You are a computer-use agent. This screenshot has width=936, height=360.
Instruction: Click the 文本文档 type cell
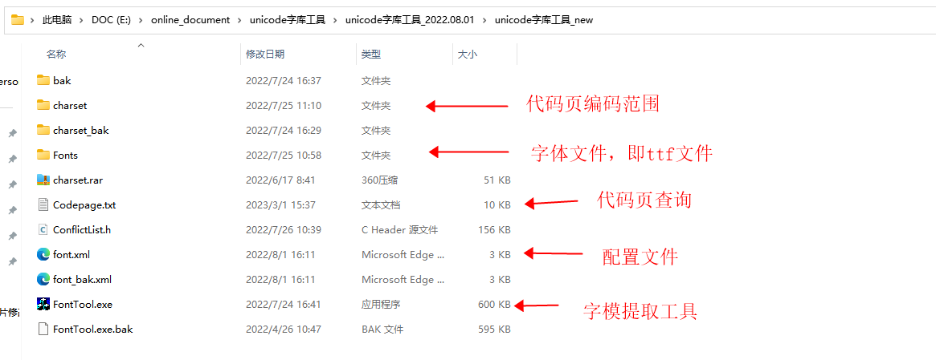[x=381, y=204]
